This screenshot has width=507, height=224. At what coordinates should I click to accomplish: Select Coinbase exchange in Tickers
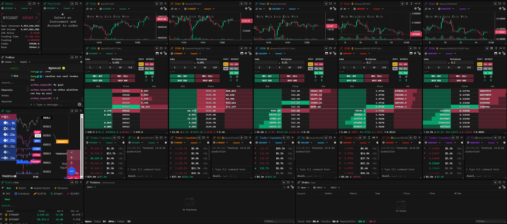[22, 194]
